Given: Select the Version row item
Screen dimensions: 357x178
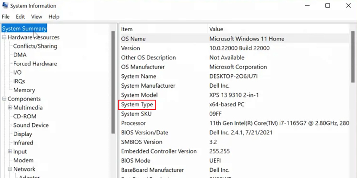Looking at the screenshot, I should pyautogui.click(x=234, y=48).
